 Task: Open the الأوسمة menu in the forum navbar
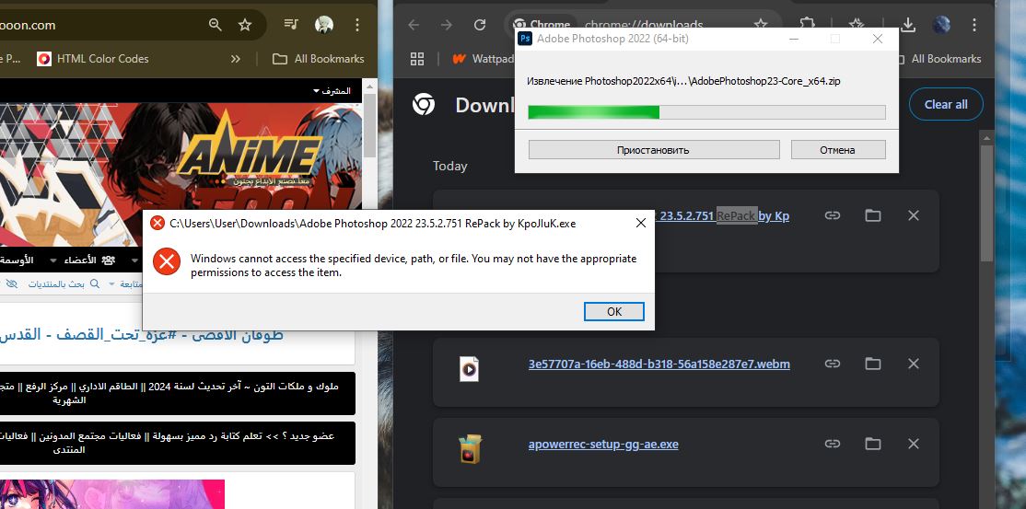coord(17,260)
